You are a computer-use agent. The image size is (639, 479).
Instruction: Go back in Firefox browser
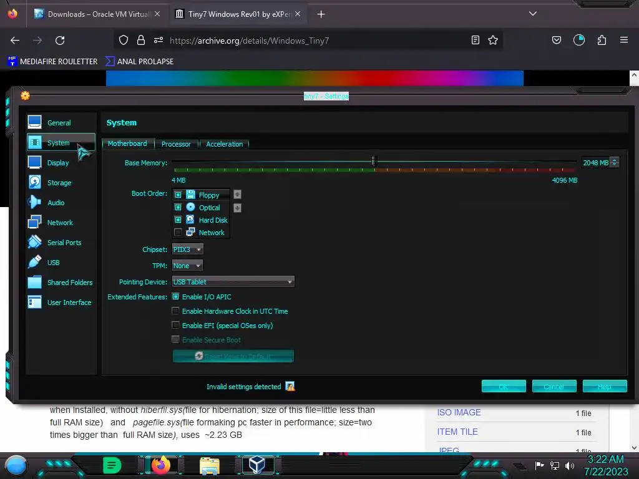(x=15, y=41)
